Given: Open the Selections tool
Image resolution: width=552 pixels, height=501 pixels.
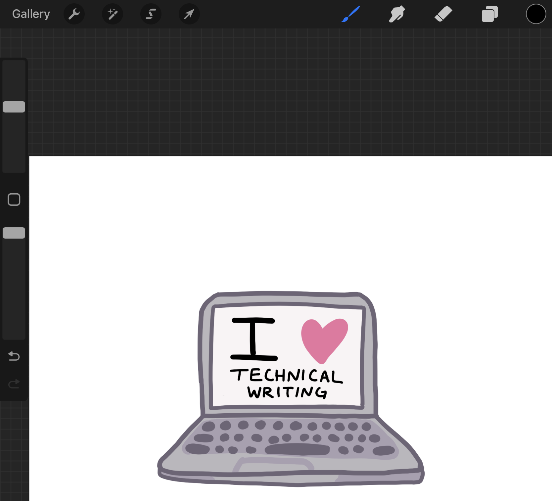Looking at the screenshot, I should point(151,14).
